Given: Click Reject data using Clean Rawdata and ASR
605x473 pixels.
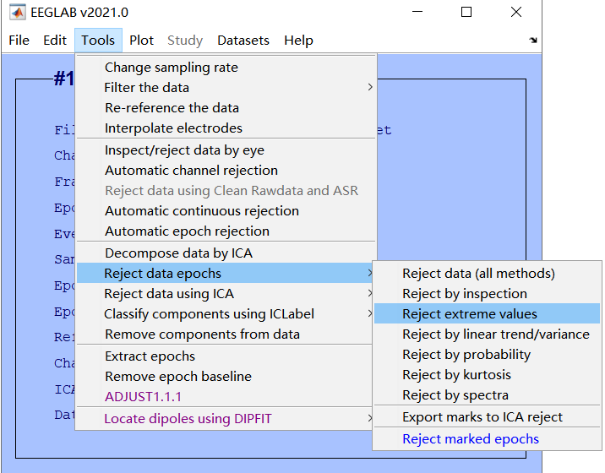Looking at the screenshot, I should pos(226,191).
